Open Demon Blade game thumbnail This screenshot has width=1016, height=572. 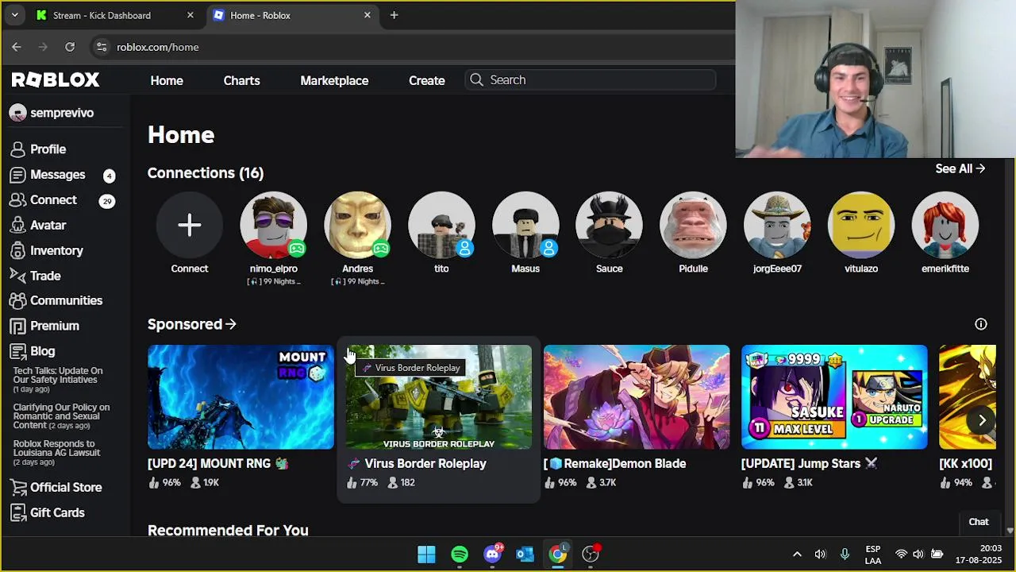[x=637, y=397]
